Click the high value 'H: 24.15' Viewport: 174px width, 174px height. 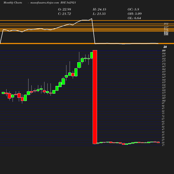100,9
